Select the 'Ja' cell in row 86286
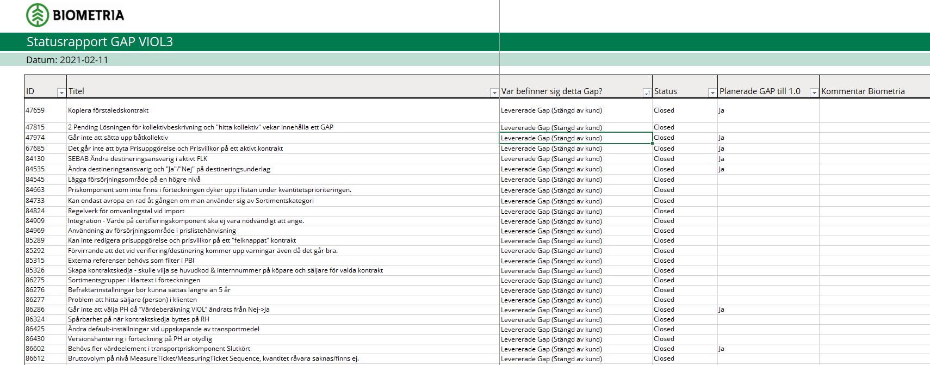Screen dimensions: 930x365 click(x=768, y=310)
